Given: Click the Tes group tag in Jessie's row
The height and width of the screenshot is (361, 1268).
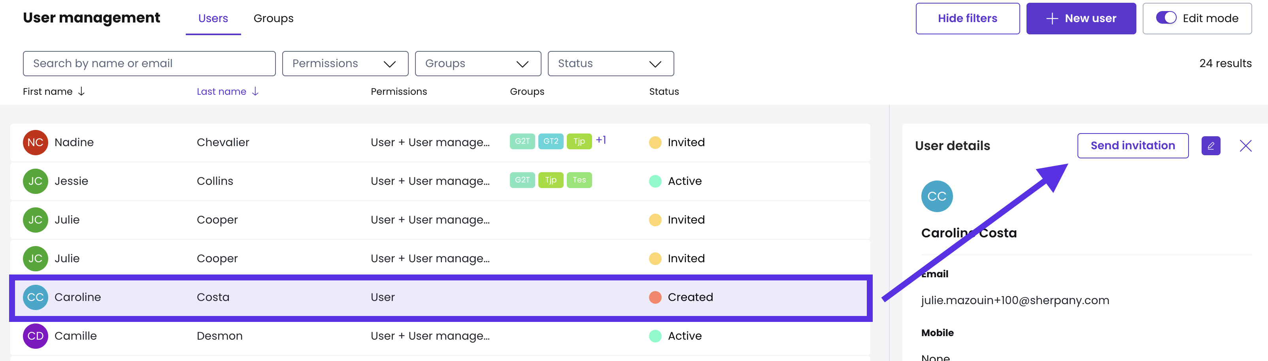Looking at the screenshot, I should point(579,180).
